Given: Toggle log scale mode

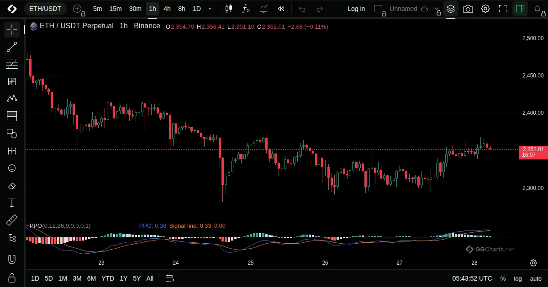Looking at the screenshot, I should 518,278.
